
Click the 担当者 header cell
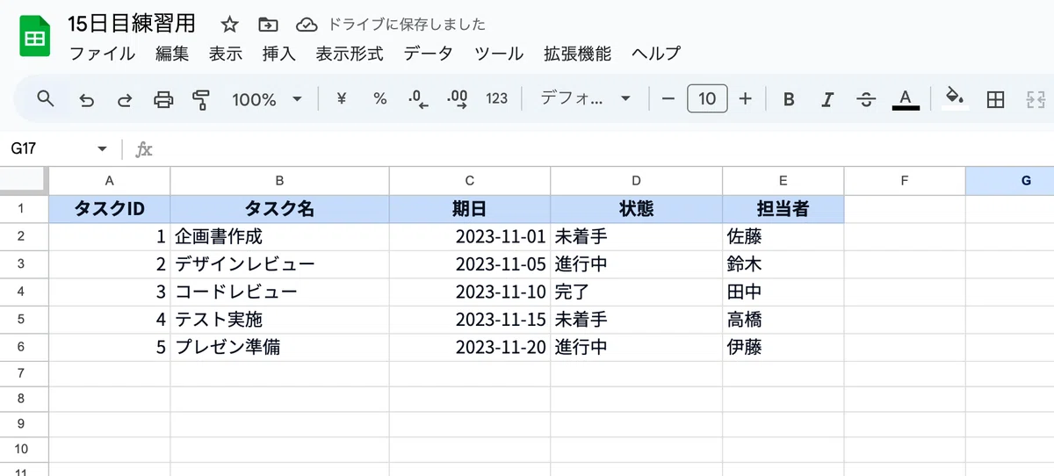point(783,209)
